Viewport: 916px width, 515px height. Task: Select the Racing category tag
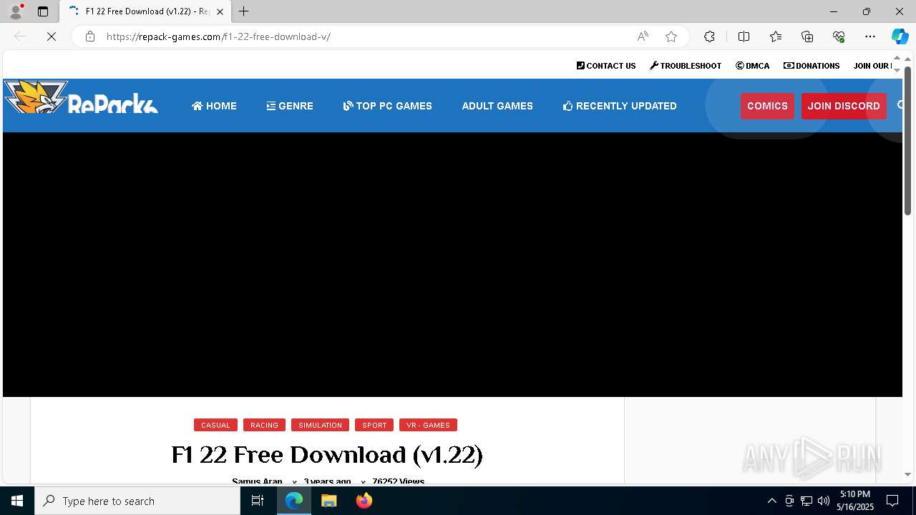264,425
